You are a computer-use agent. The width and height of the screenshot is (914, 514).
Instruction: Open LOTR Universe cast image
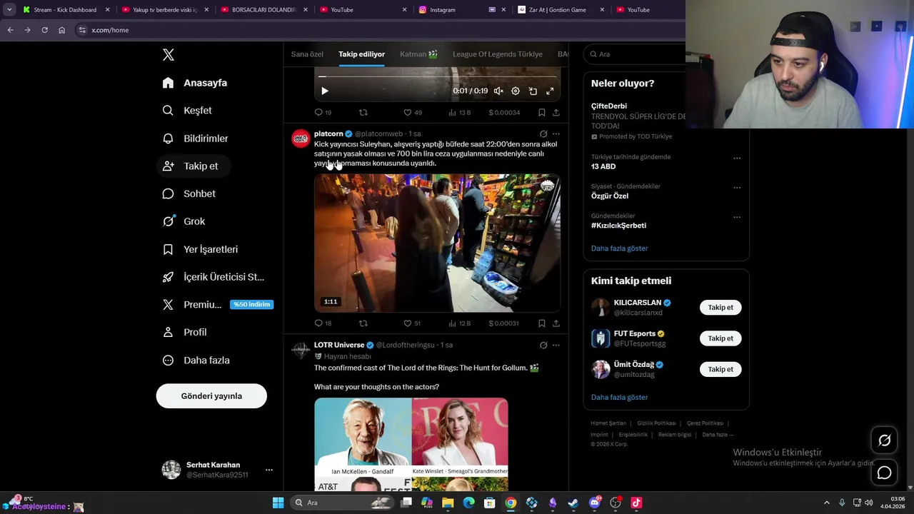coord(411,445)
